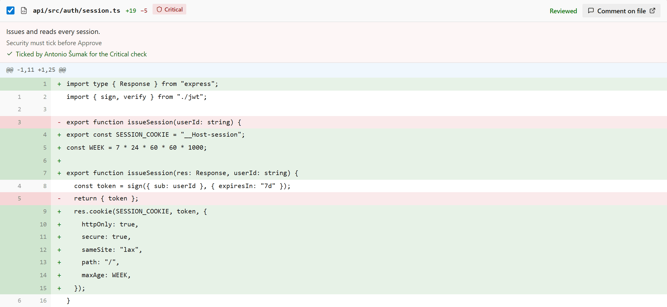This screenshot has height=307, width=667.
Task: Click the added 'res.cookie(SESSION_COOKIE, token, {' line
Action: [333, 211]
